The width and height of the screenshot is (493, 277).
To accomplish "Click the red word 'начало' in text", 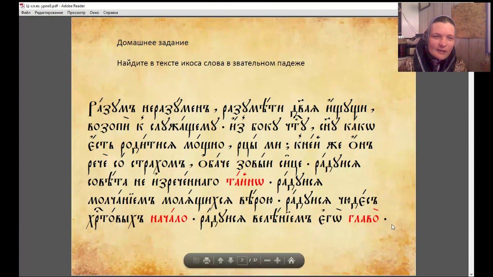I will (169, 218).
